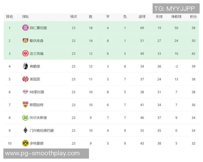This screenshot has width=203, height=162.
Task: Click the VfL Wolfsburg green logo
Action: 25,117
